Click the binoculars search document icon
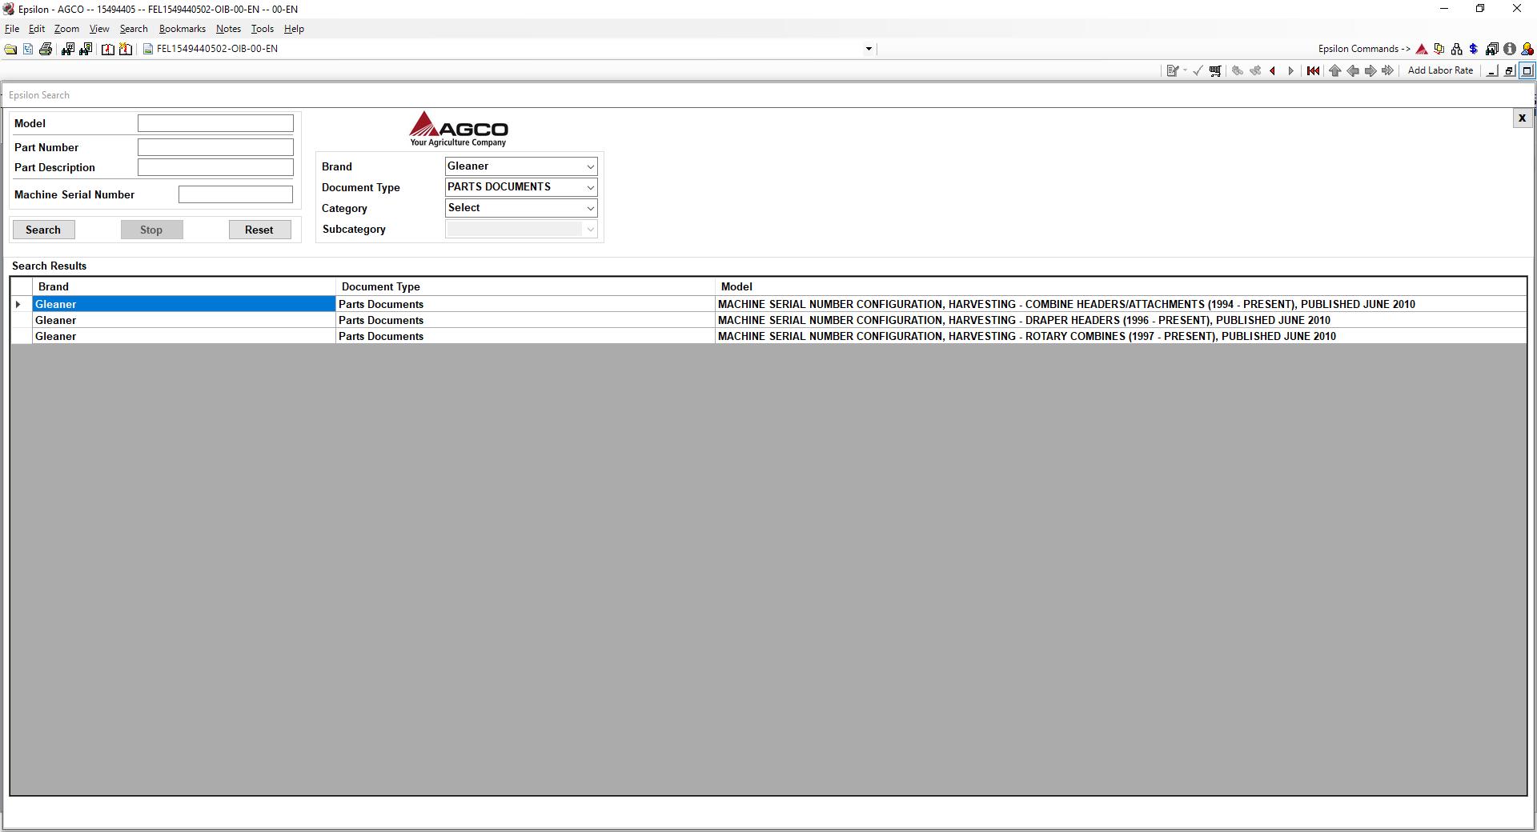 pos(86,49)
